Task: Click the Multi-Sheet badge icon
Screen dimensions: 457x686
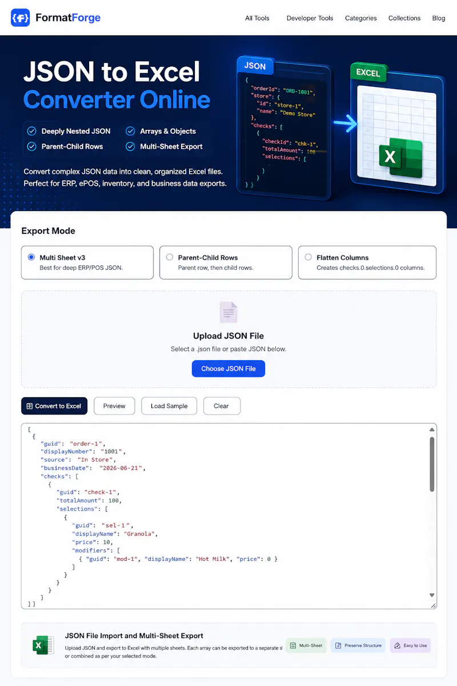Action: (x=294, y=645)
